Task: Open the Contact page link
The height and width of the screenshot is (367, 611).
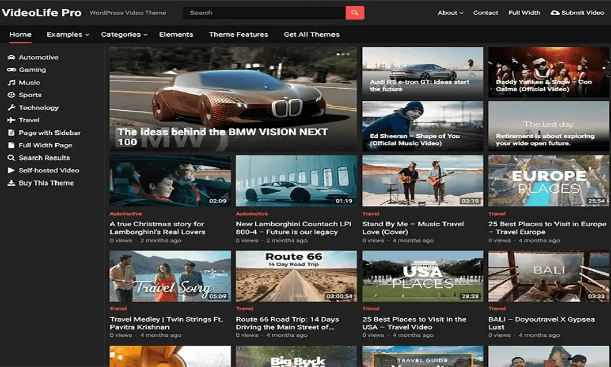Action: click(x=486, y=13)
